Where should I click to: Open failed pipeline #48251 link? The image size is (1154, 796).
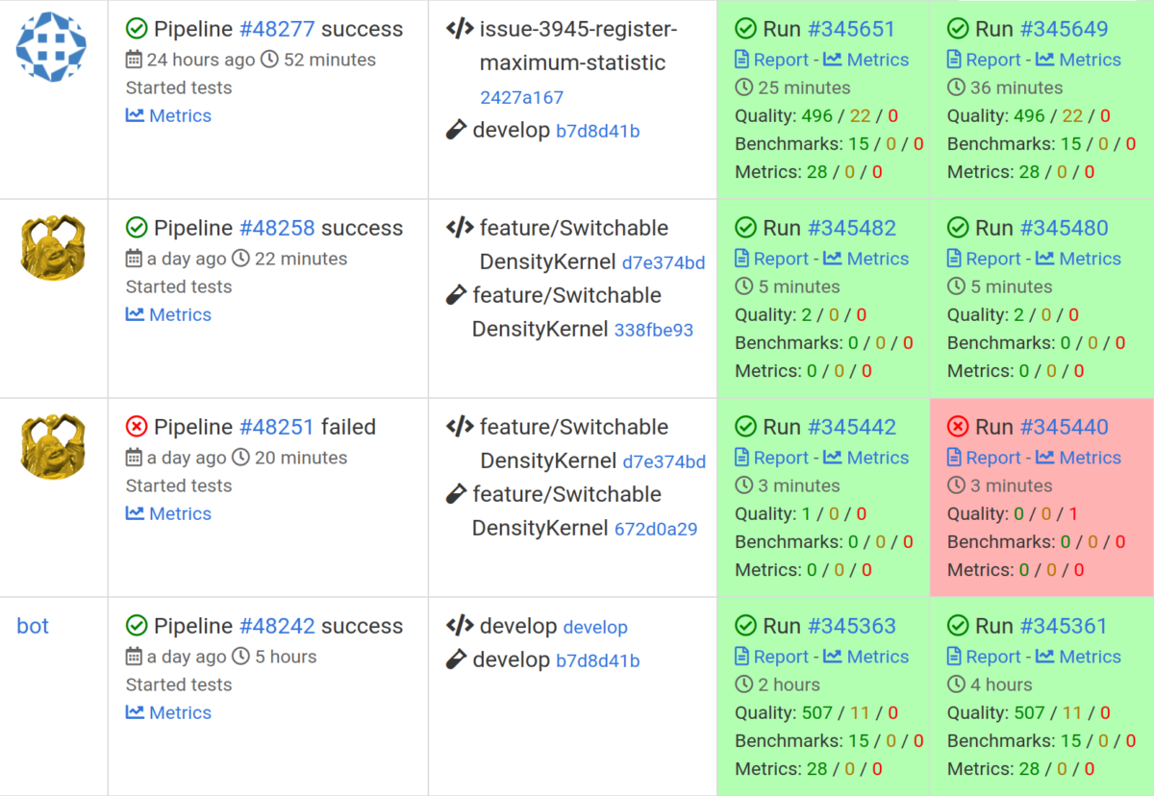(277, 427)
